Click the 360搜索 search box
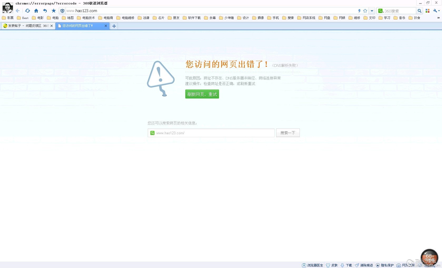Image resolution: width=442 pixels, height=268 pixels. pos(400,11)
